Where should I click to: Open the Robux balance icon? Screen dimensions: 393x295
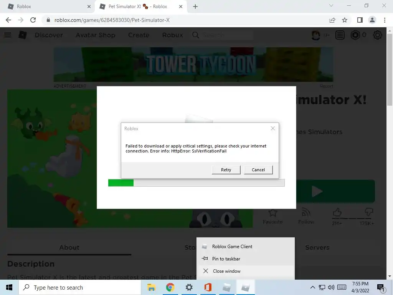pyautogui.click(x=355, y=35)
